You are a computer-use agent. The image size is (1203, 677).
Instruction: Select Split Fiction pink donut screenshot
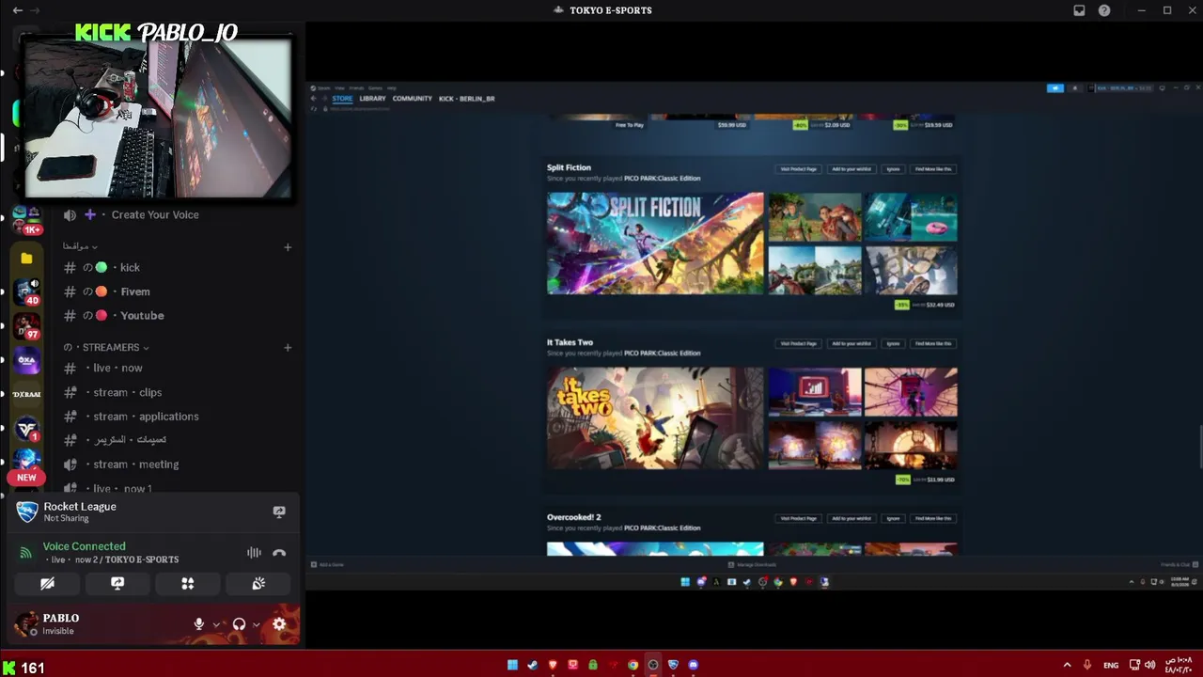[x=911, y=217]
